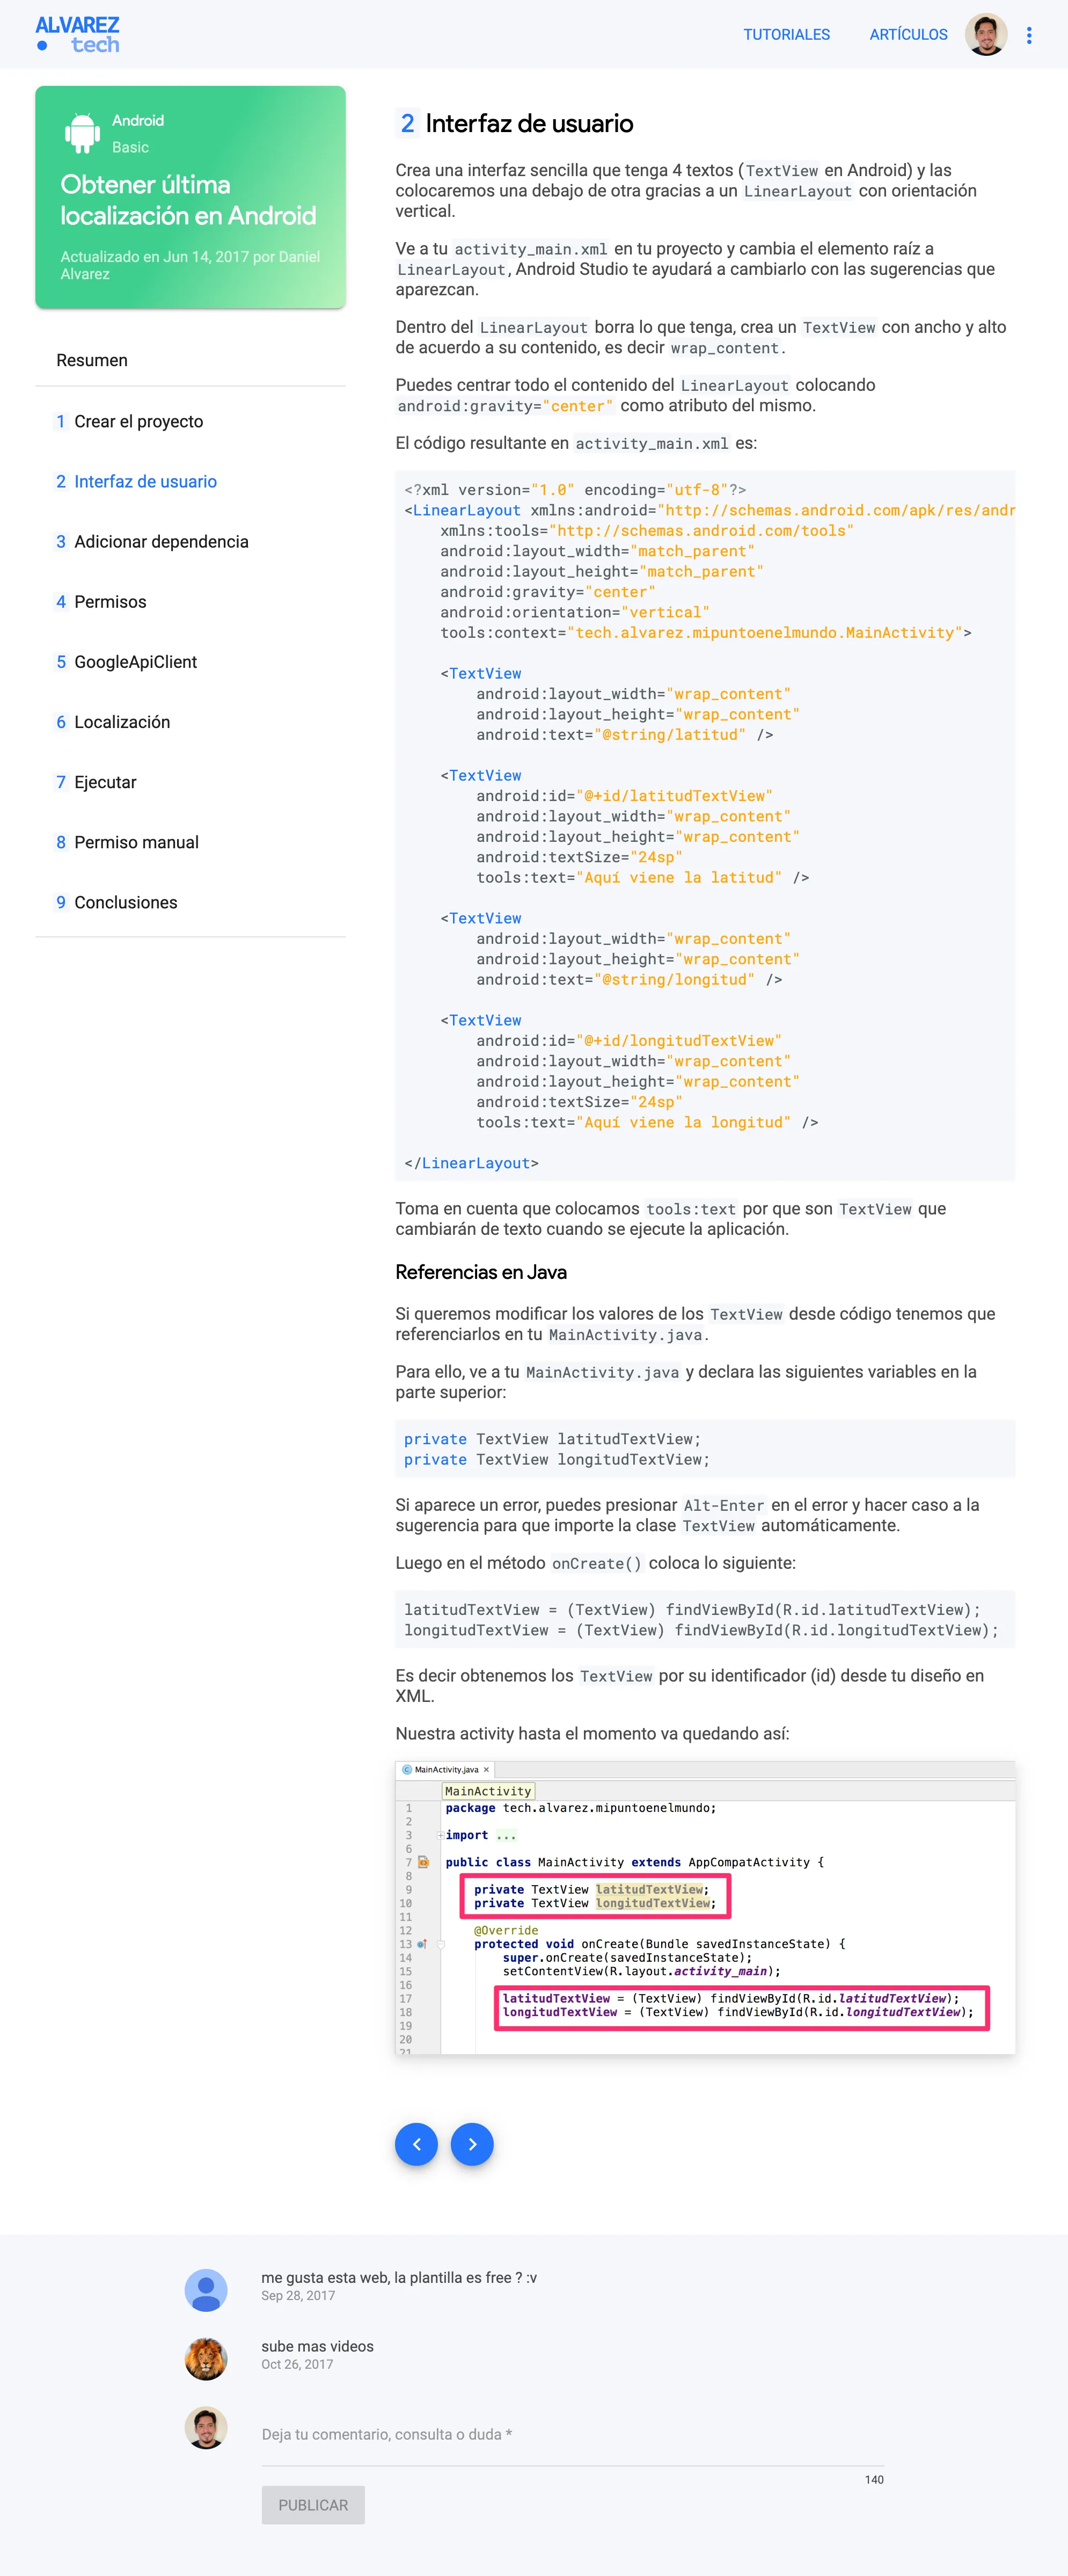Click the comment input field
This screenshot has height=2576, width=1068.
tap(572, 2434)
